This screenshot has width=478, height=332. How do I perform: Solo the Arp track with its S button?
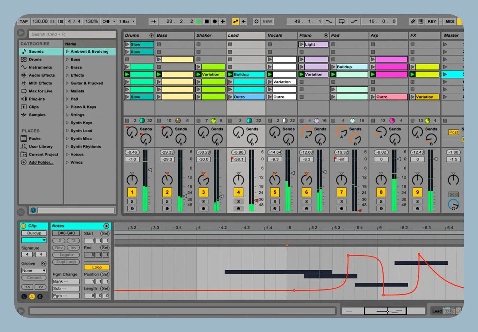(381, 202)
